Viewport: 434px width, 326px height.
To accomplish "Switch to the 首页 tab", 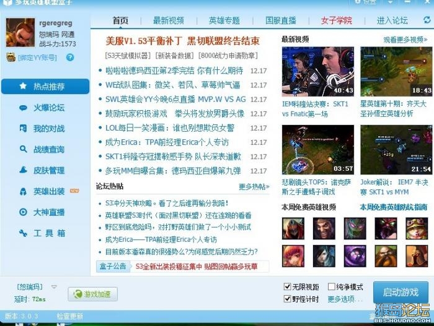I will click(120, 20).
